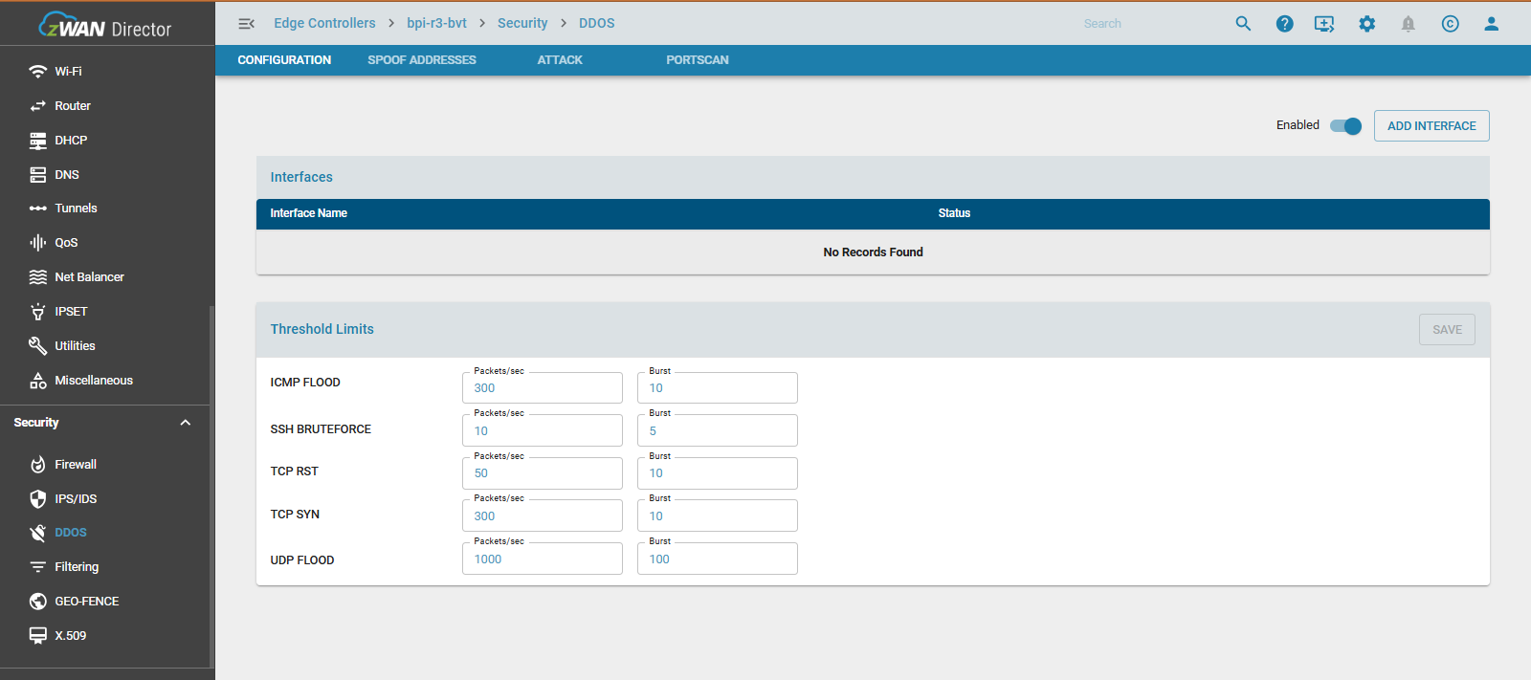Viewport: 1531px width, 680px height.
Task: Click the copyright circle icon
Action: point(1450,24)
